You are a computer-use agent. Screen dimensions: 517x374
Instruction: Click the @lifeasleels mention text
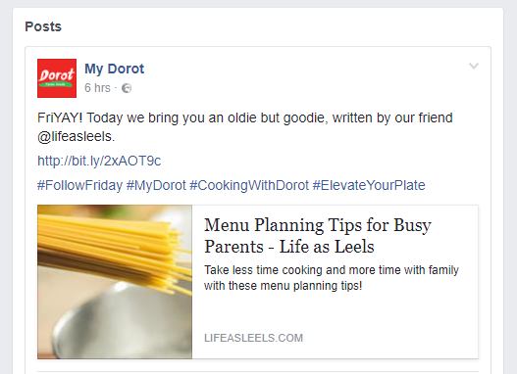75,136
